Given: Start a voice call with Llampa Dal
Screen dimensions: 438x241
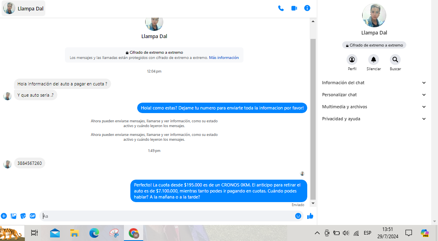Looking at the screenshot, I should 281,8.
